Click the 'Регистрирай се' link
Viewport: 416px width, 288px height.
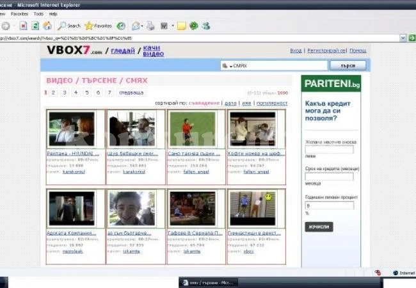(326, 51)
